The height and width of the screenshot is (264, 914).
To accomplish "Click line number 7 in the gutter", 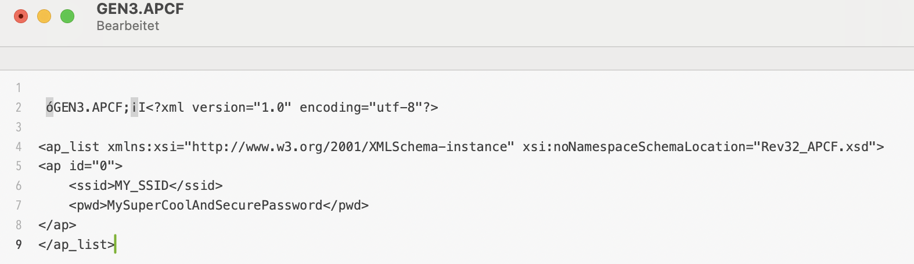I will point(19,206).
